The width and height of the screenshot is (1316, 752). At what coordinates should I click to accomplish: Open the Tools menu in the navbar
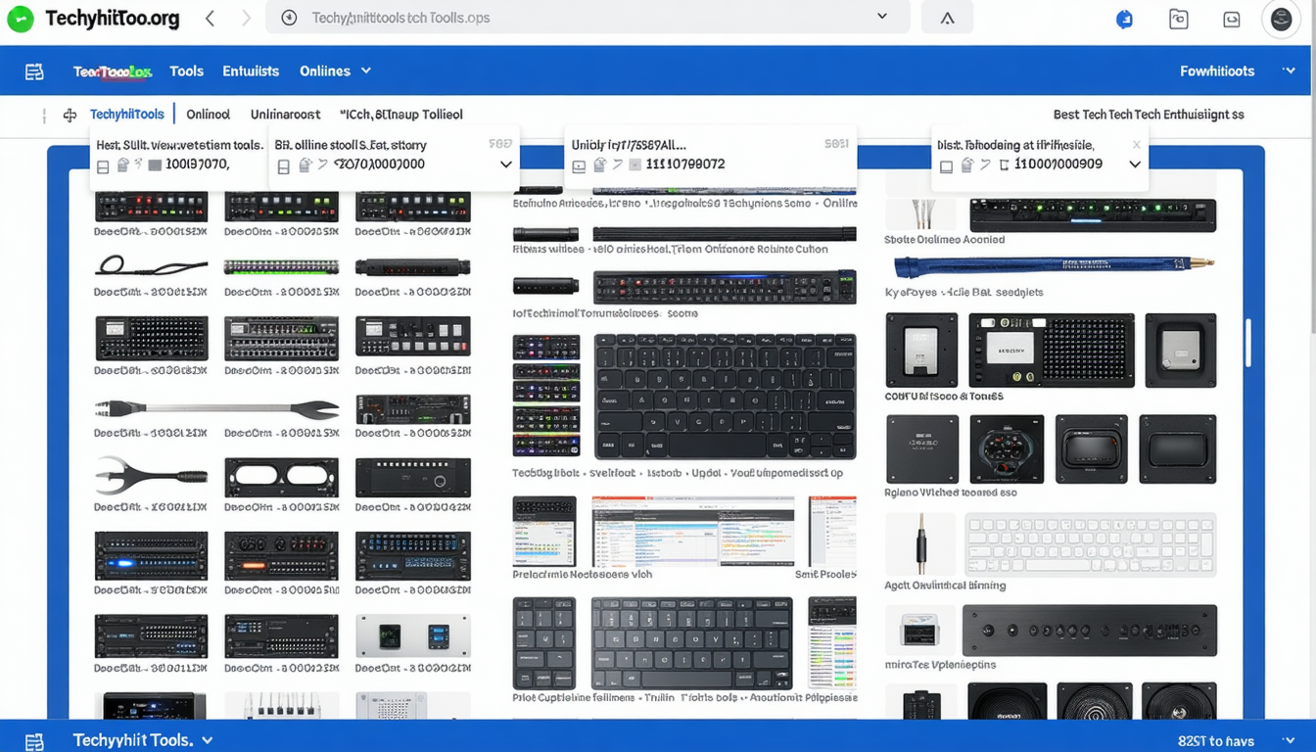pos(186,71)
